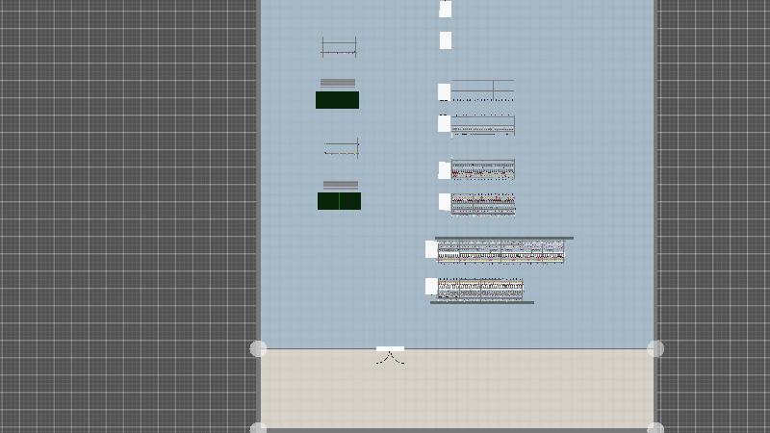Viewport: 770px width, 433px height.
Task: Grab the bottom-left wall corner handle
Action: tap(258, 428)
